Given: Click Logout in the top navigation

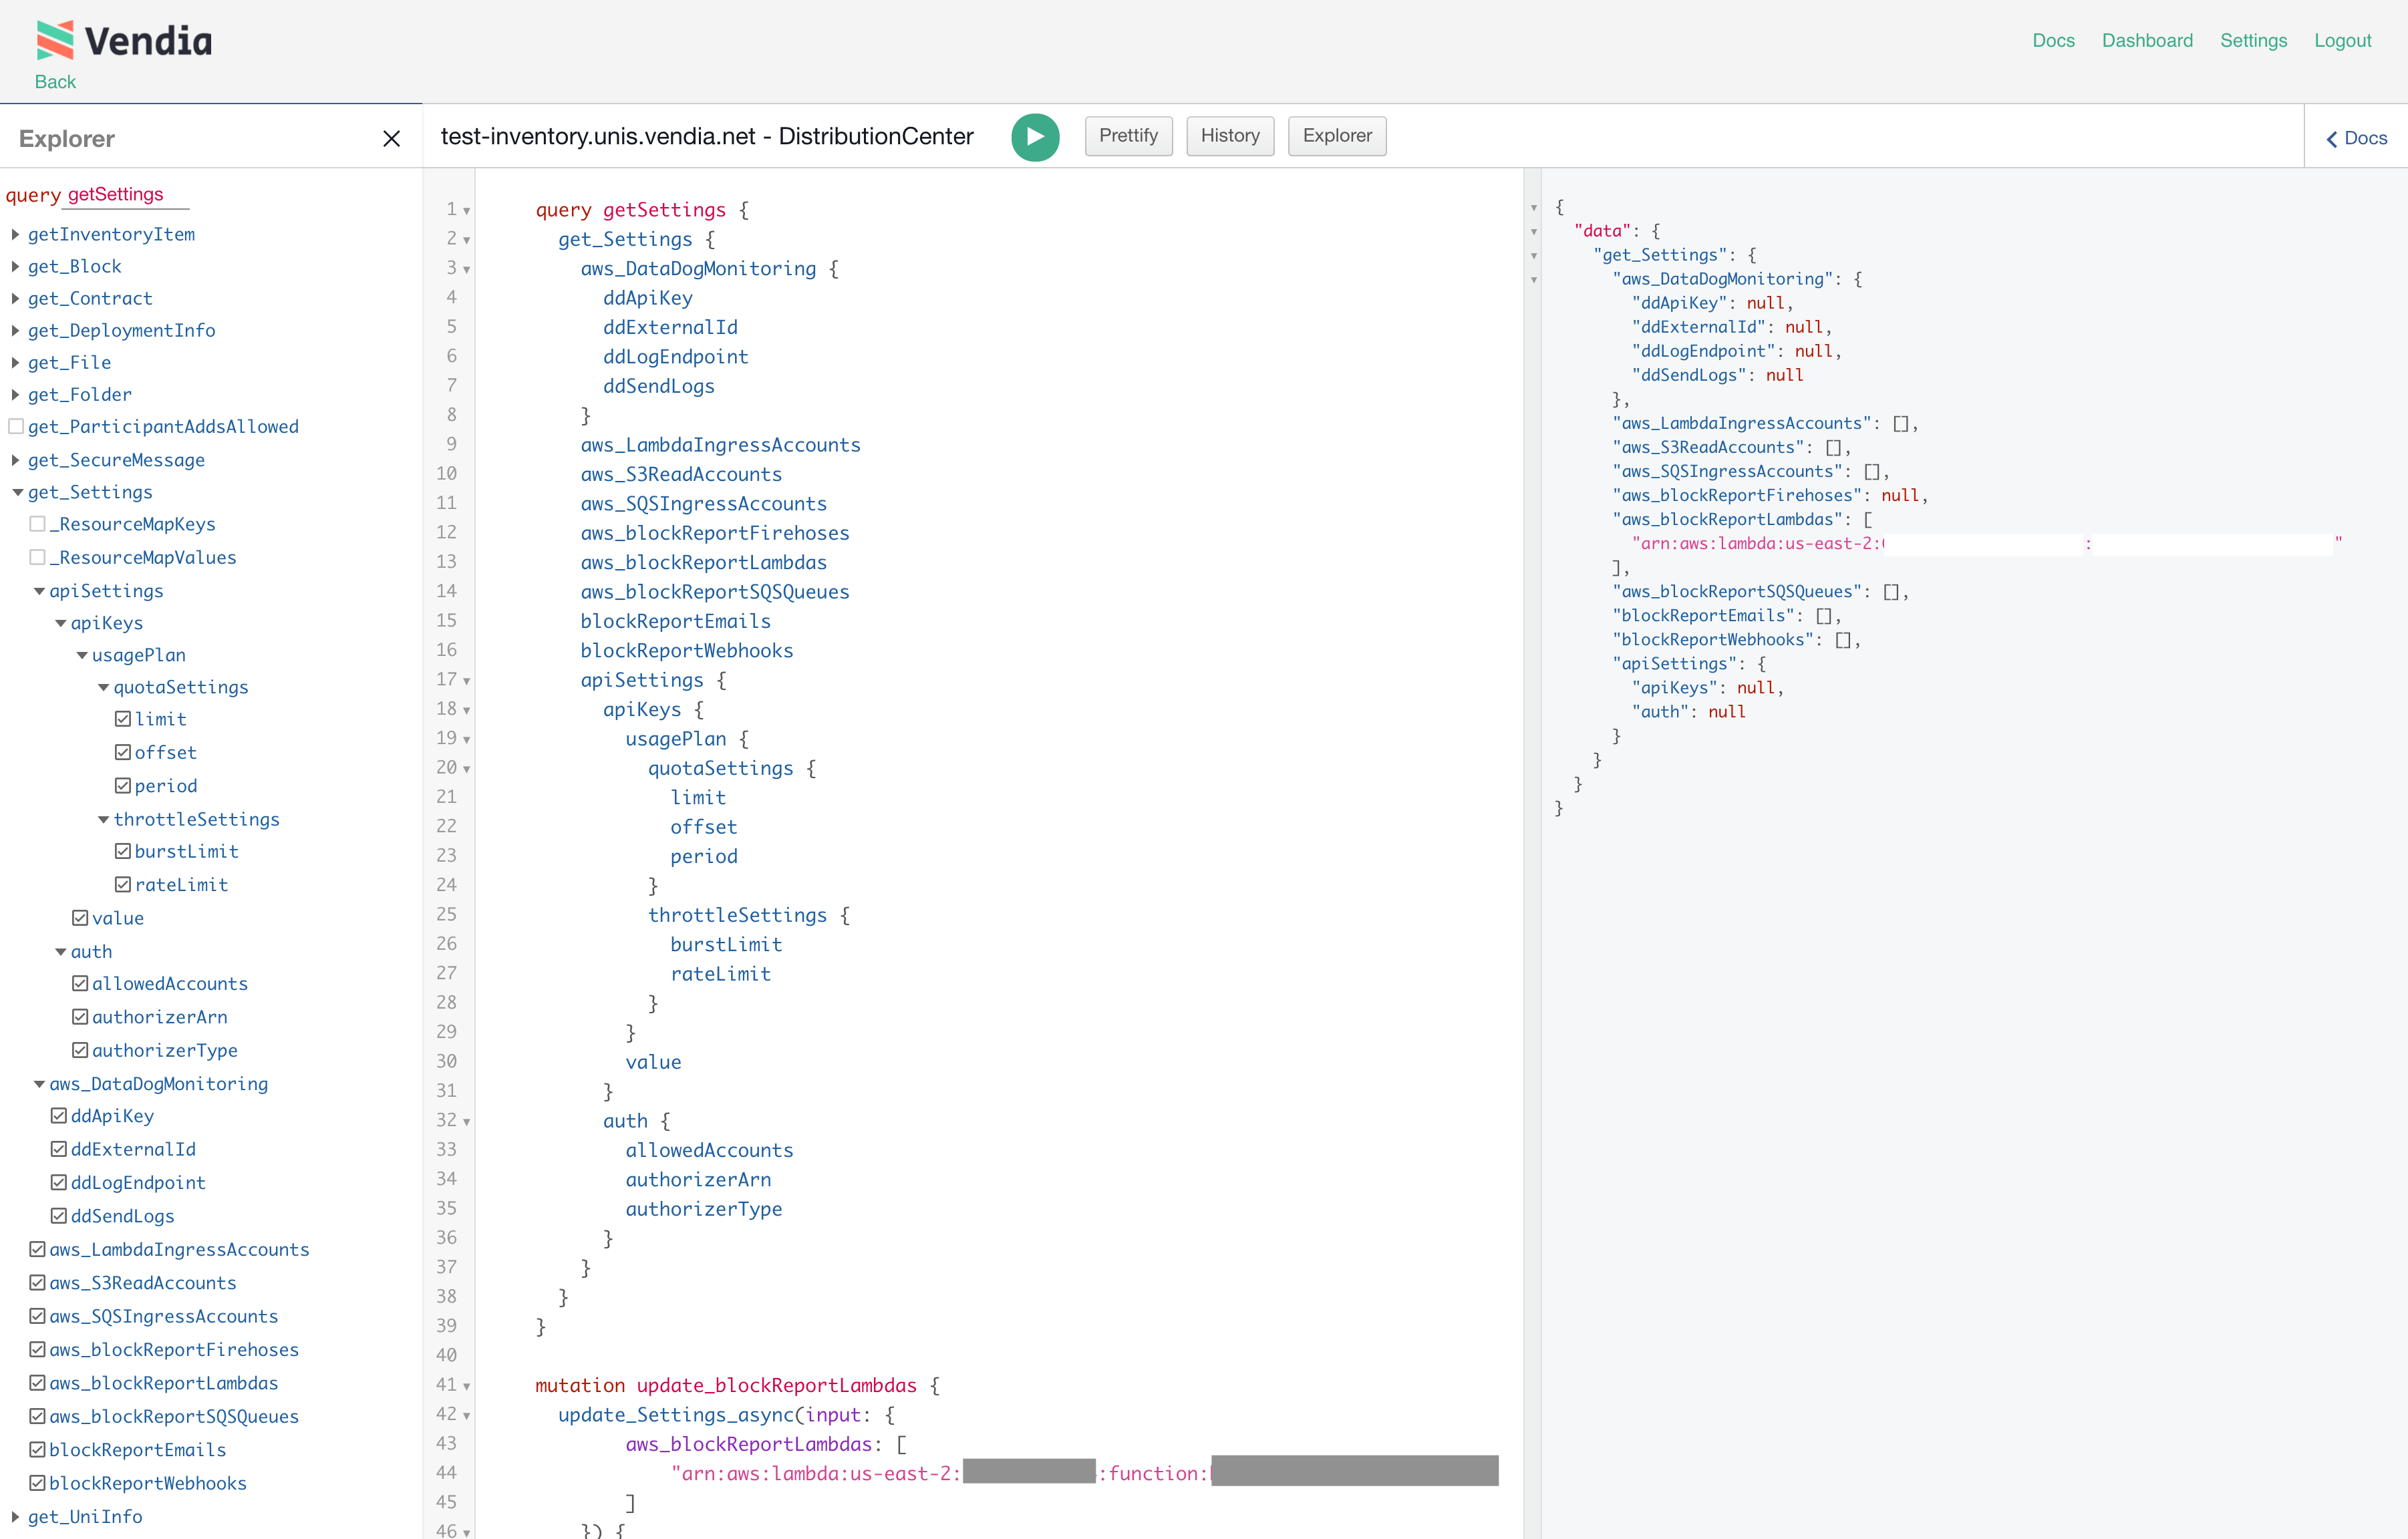Looking at the screenshot, I should (2342, 41).
